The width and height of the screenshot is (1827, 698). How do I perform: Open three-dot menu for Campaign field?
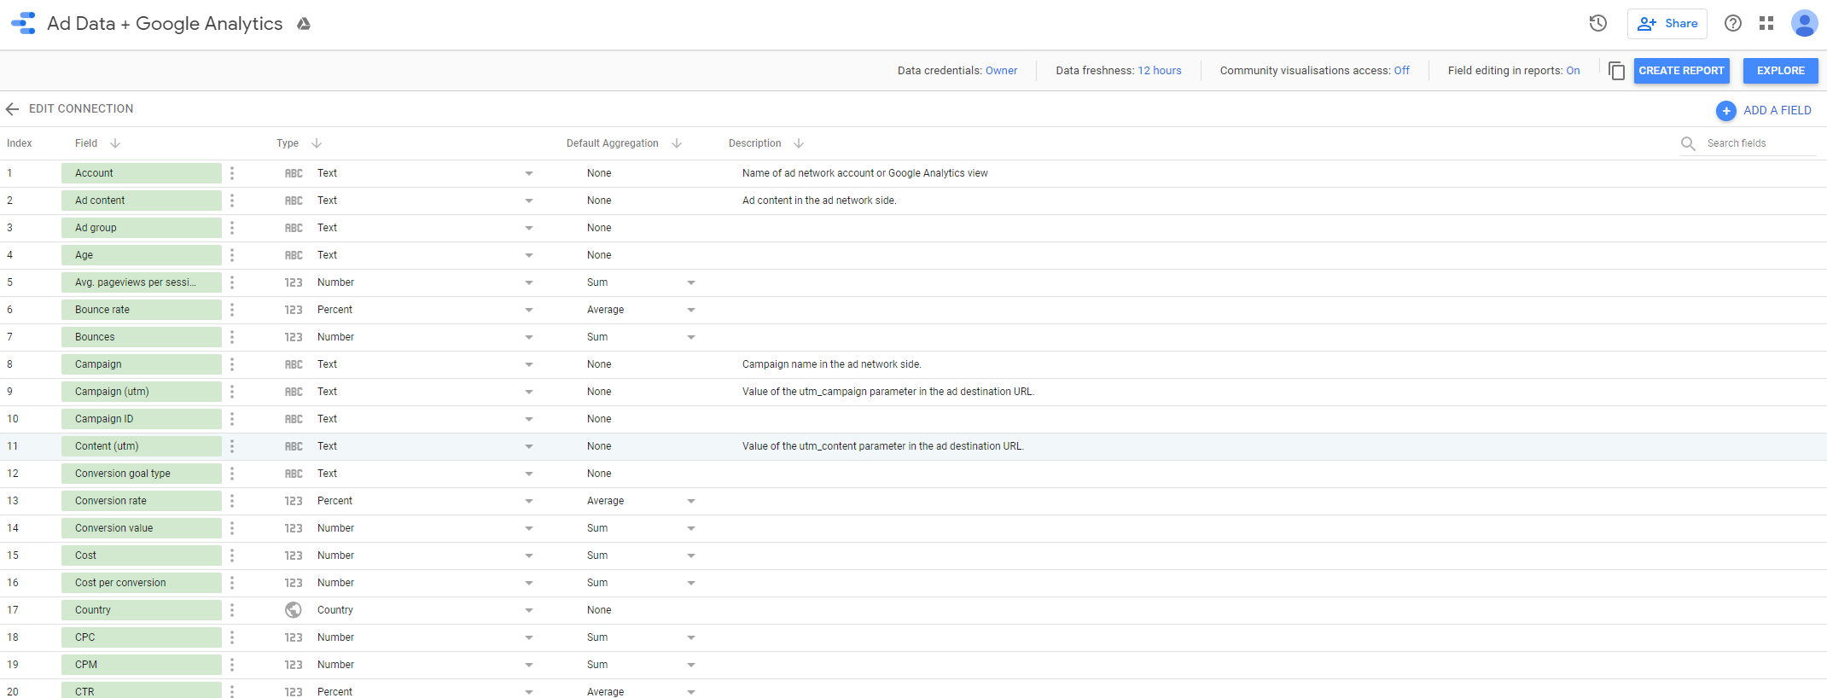232,364
